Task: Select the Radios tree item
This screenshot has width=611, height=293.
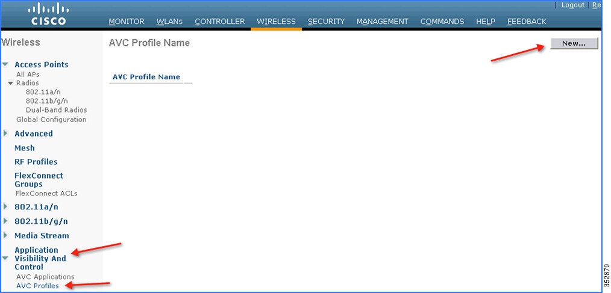Action: pos(27,83)
